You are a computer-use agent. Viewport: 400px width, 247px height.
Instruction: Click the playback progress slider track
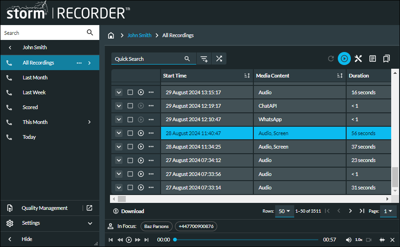(246, 240)
